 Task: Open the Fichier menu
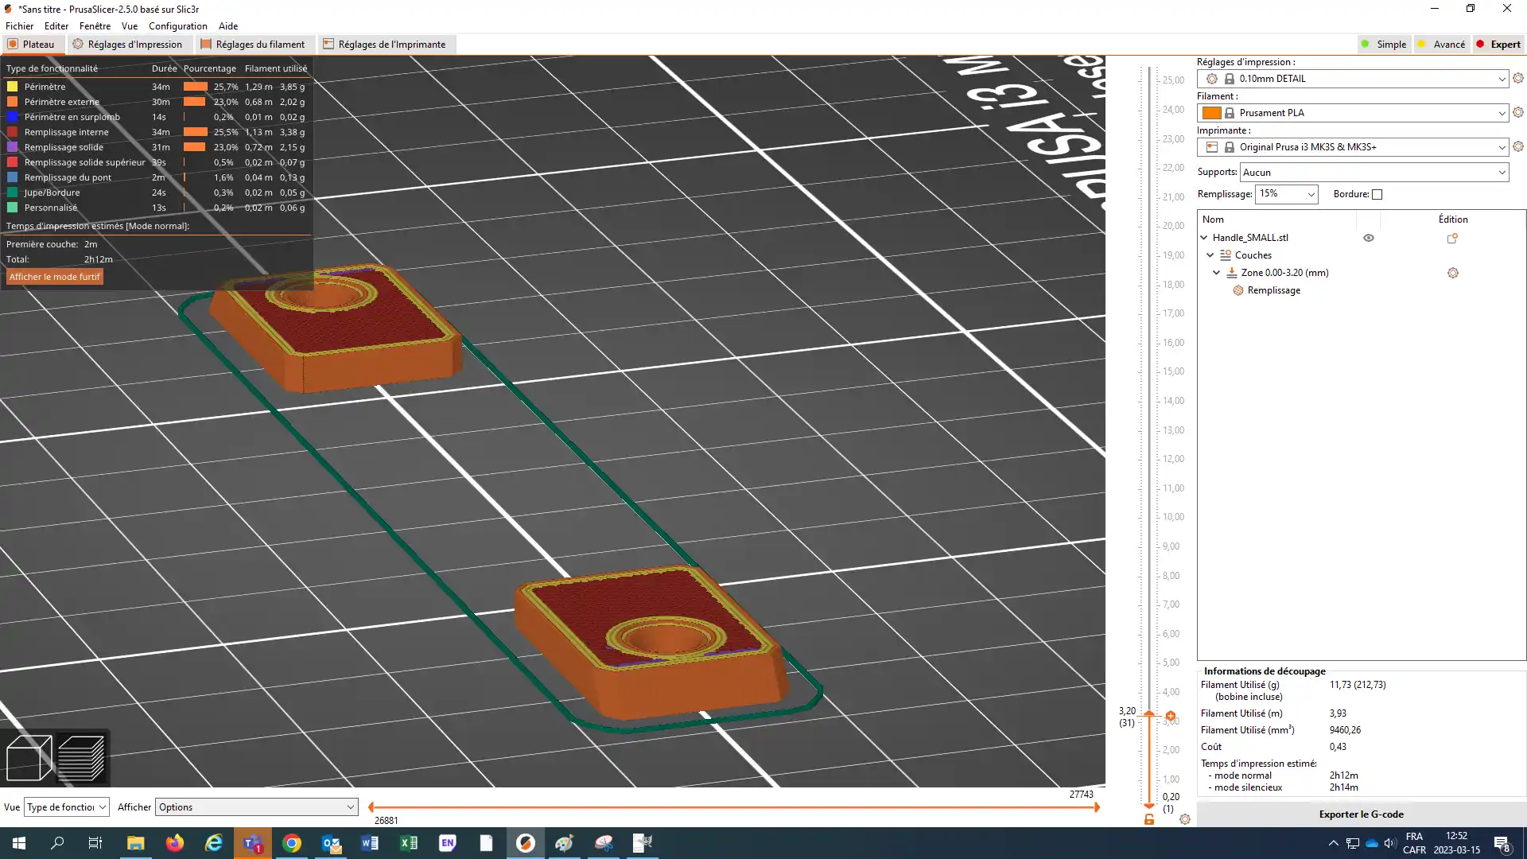pyautogui.click(x=20, y=26)
